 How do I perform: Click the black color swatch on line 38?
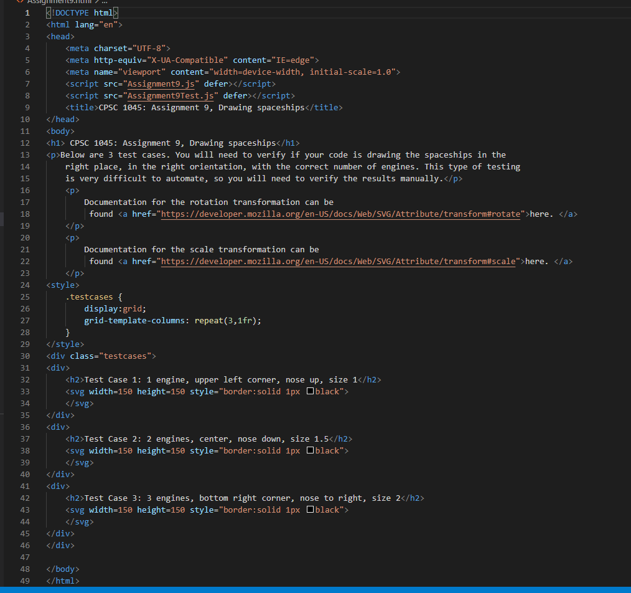point(310,450)
